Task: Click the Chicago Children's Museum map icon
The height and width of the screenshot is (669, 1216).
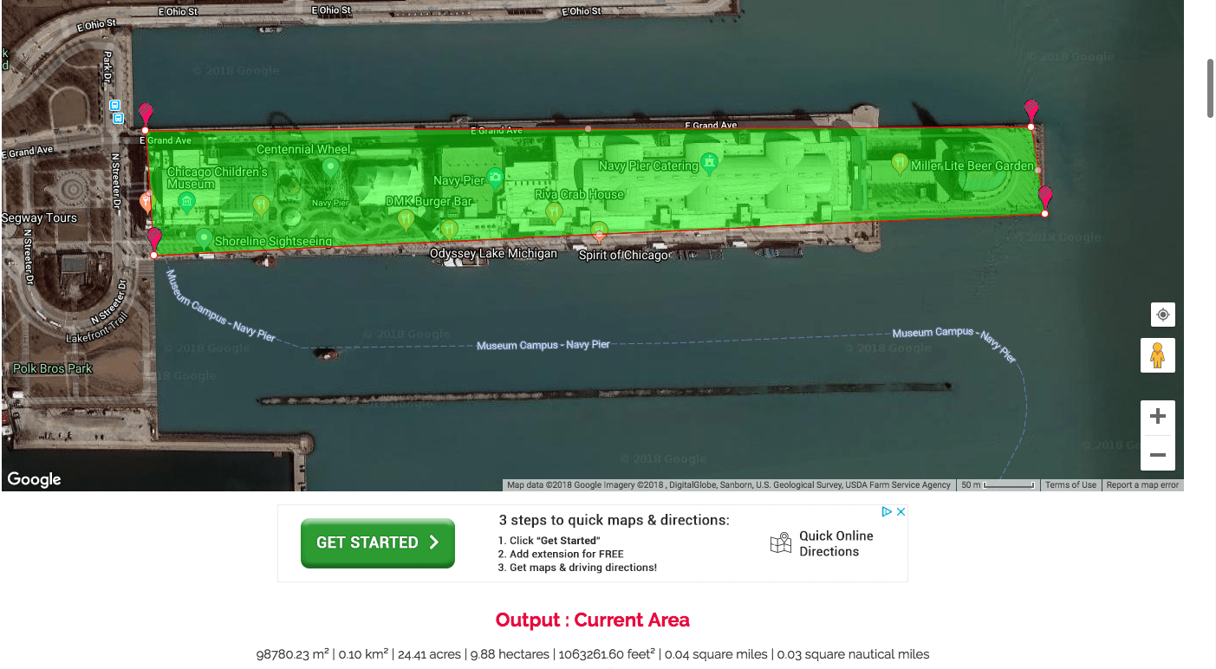Action: 185,202
